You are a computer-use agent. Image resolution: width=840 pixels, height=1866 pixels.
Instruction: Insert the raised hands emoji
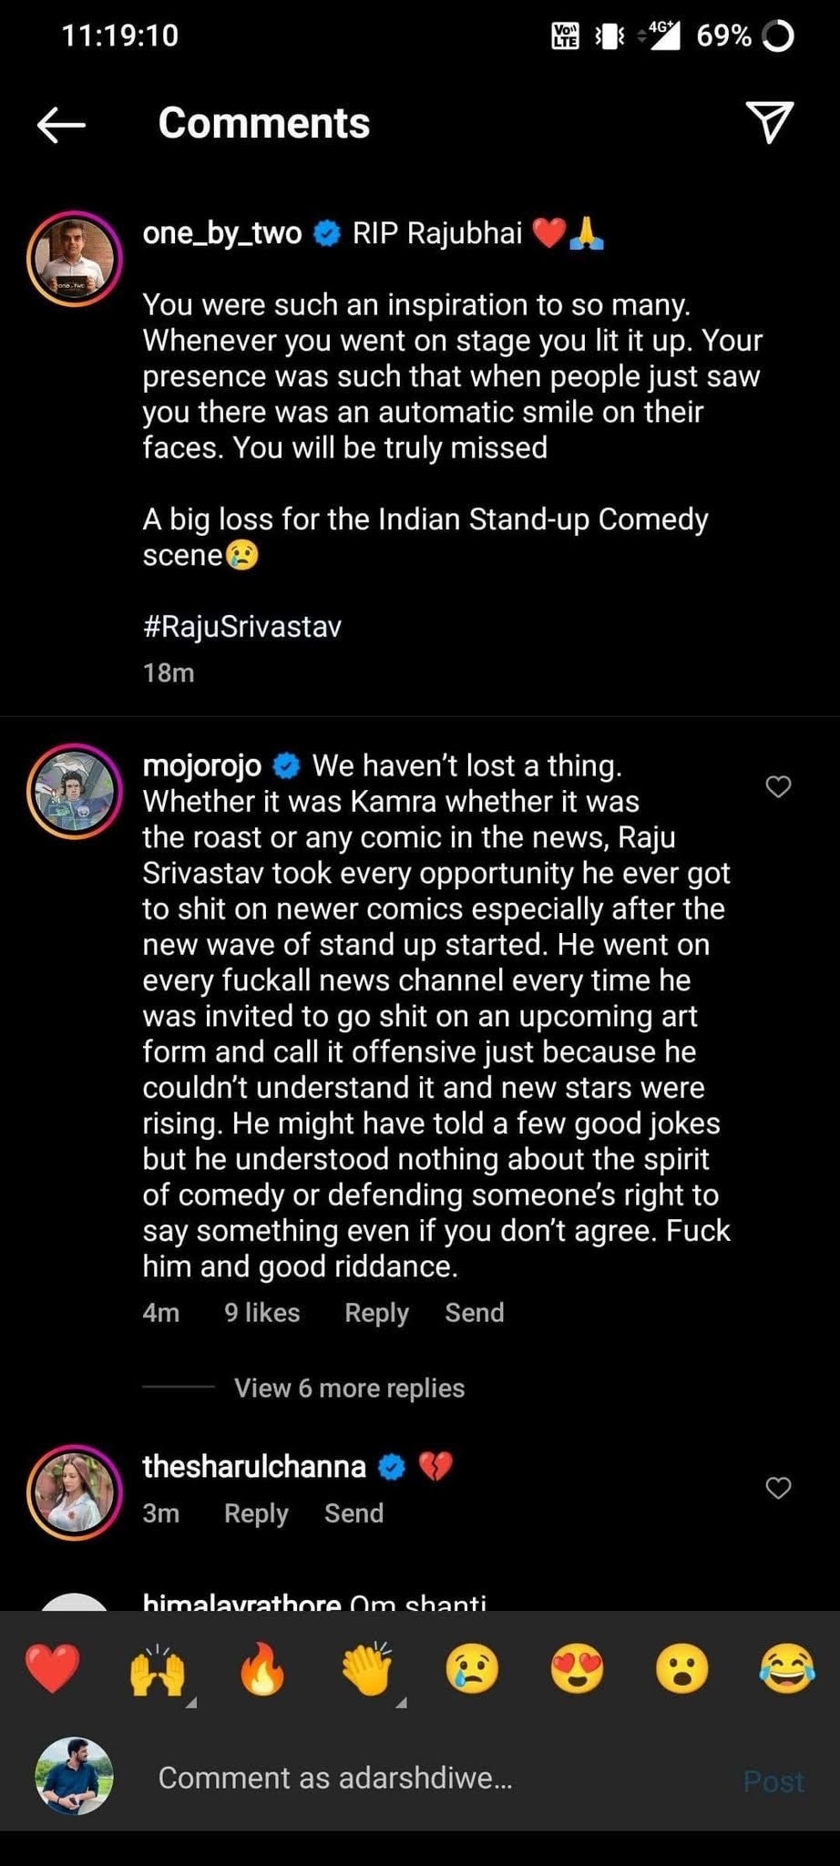point(158,1669)
